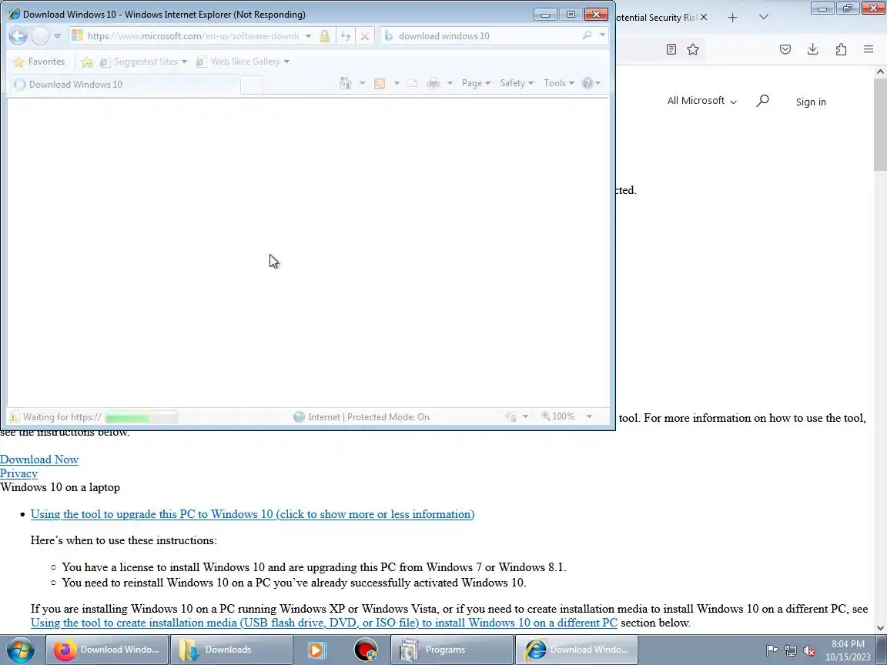The width and height of the screenshot is (887, 665).
Task: Open Web Slice Gallery in favorites bar
Action: [243, 62]
